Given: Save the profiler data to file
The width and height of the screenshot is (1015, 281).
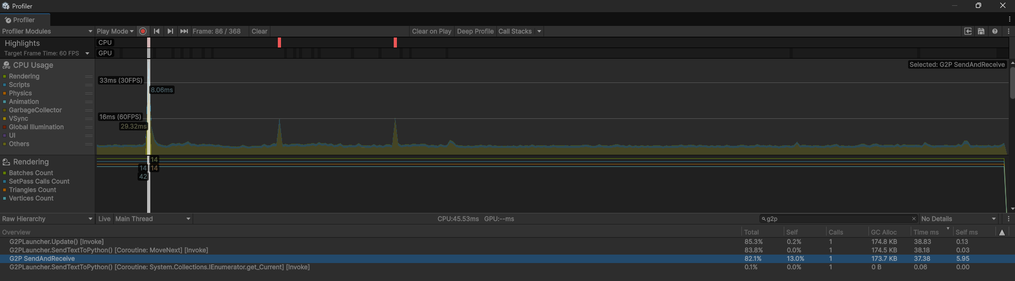Looking at the screenshot, I should tap(981, 31).
